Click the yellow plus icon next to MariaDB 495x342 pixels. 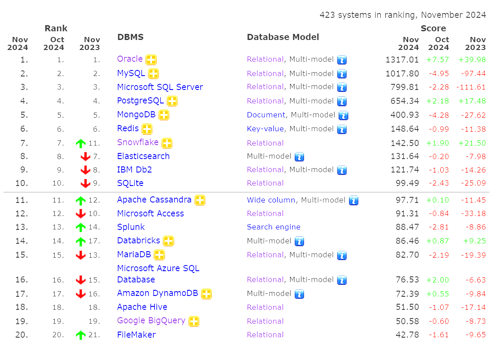(x=159, y=255)
